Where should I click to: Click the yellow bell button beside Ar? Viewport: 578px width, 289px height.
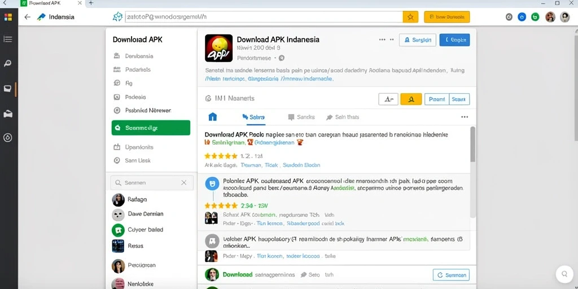pyautogui.click(x=411, y=99)
